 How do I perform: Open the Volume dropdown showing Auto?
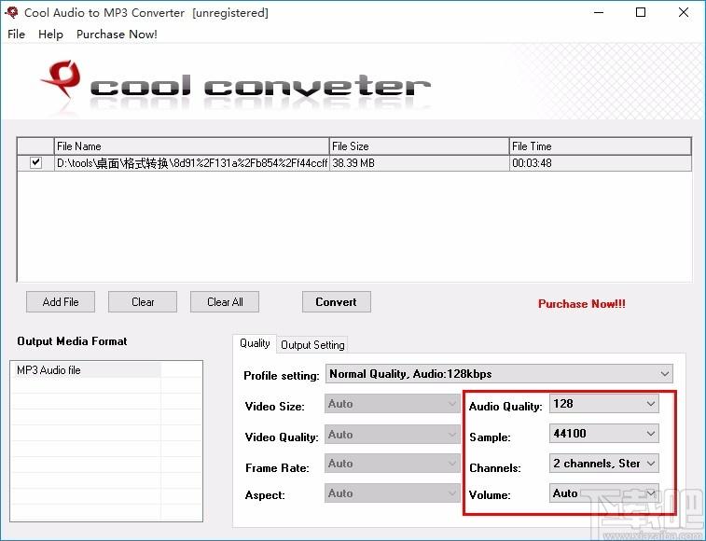coord(603,493)
